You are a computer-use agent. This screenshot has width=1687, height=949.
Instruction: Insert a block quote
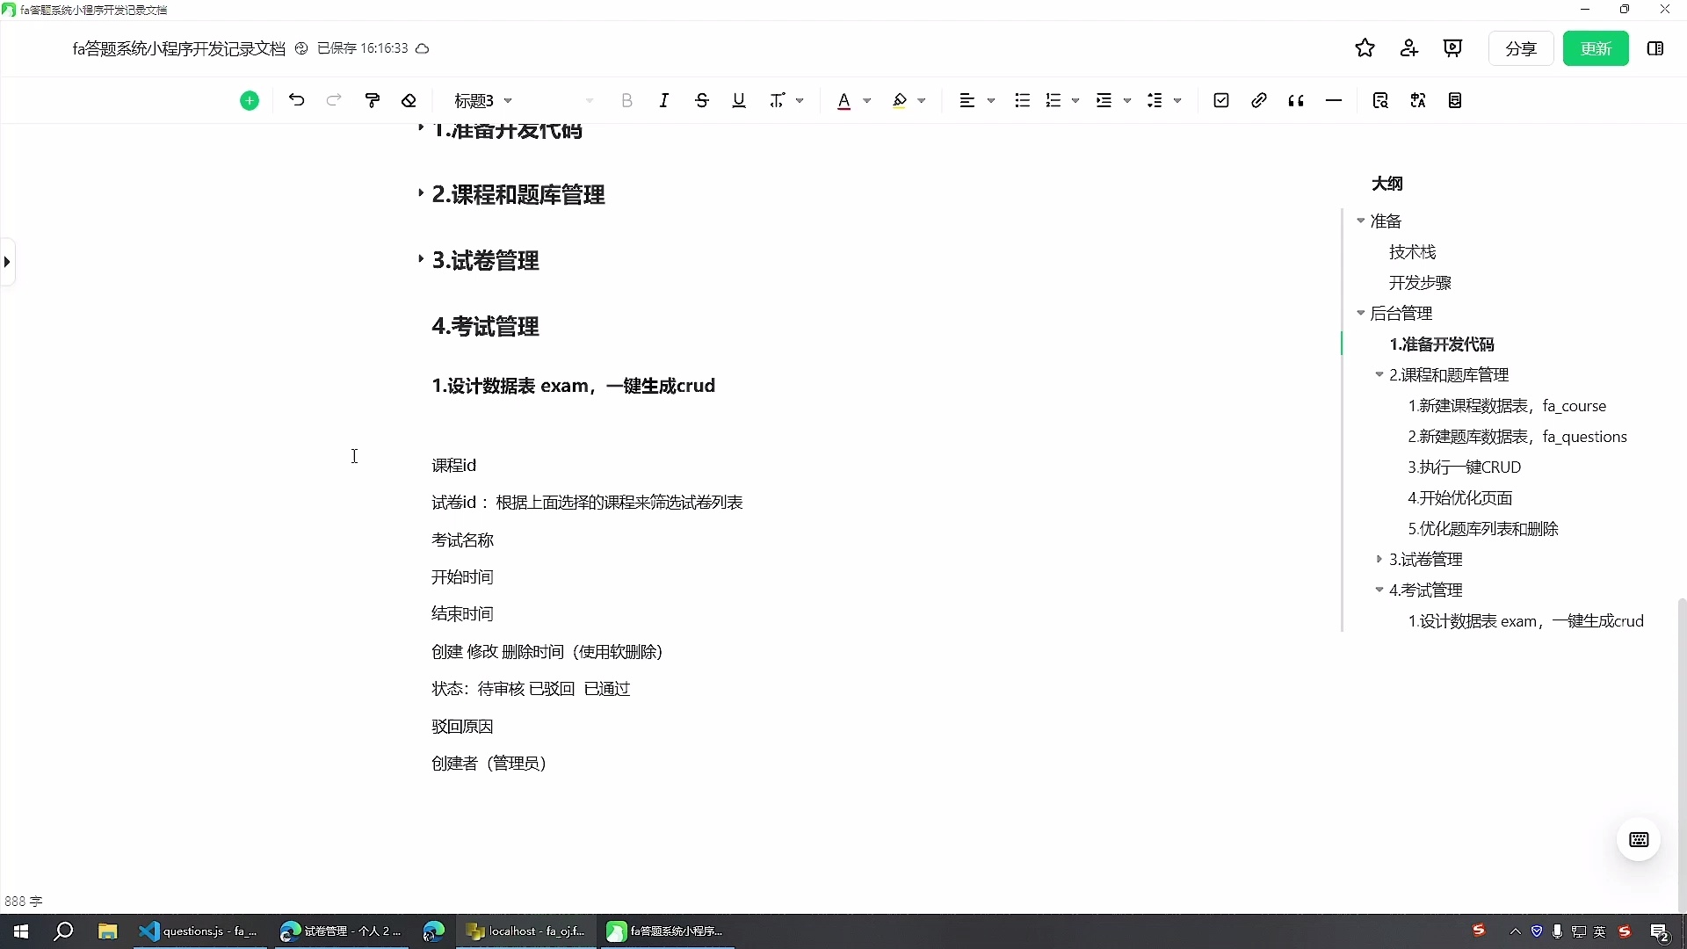[1296, 101]
